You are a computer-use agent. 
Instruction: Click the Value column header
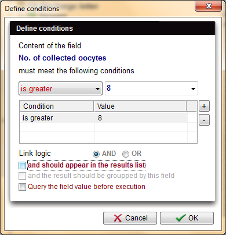[140, 106]
